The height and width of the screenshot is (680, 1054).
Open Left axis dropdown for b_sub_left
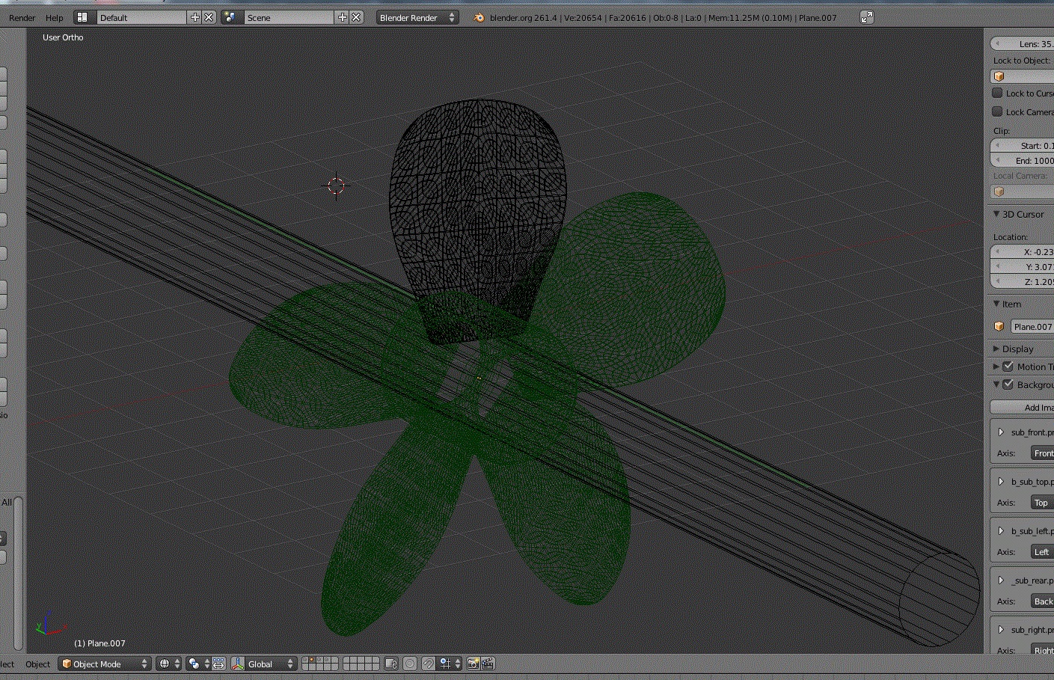1043,552
